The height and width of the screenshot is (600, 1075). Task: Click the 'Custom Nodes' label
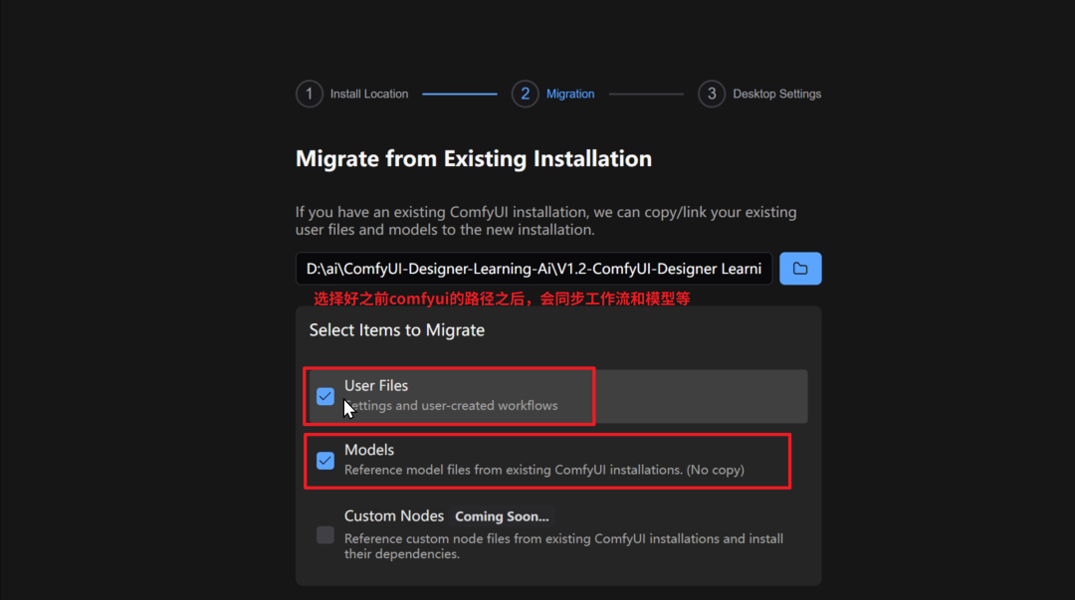pos(394,515)
